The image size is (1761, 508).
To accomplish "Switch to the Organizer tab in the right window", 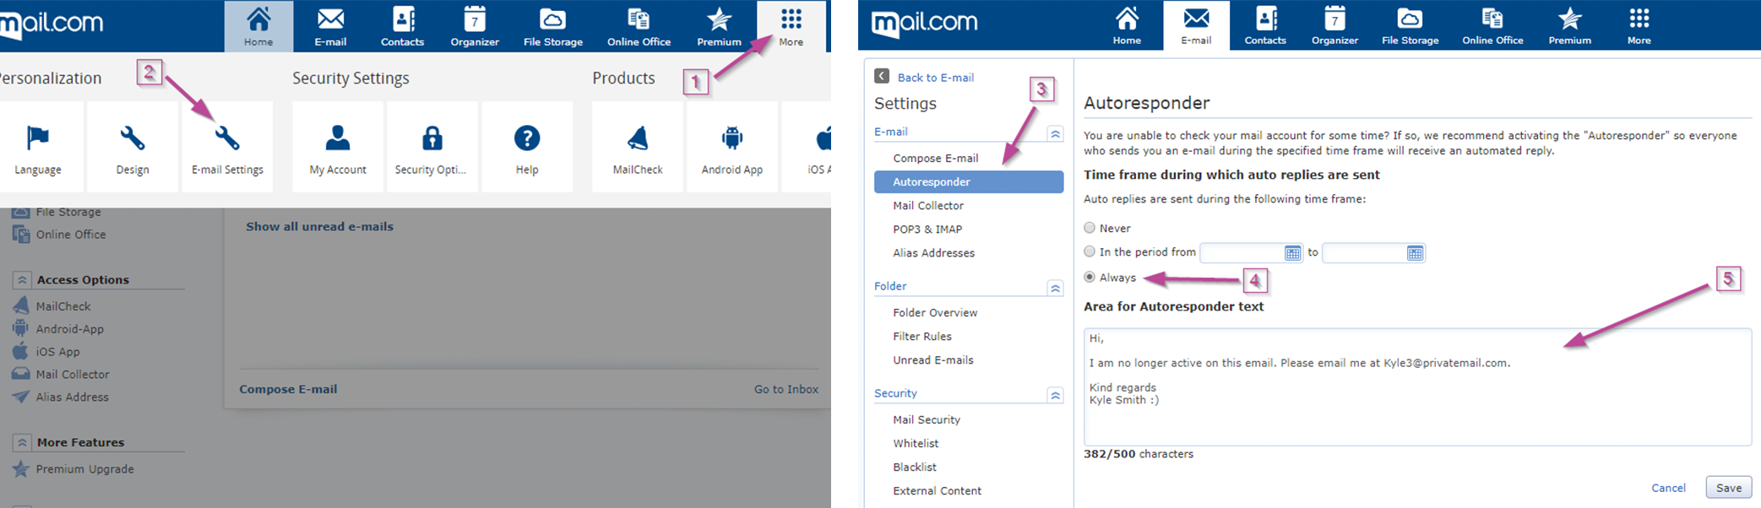I will click(x=1334, y=25).
